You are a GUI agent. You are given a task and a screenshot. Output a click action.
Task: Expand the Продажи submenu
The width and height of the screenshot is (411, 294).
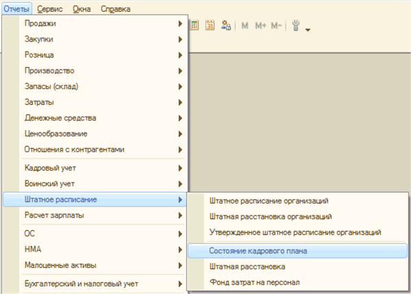click(x=95, y=24)
